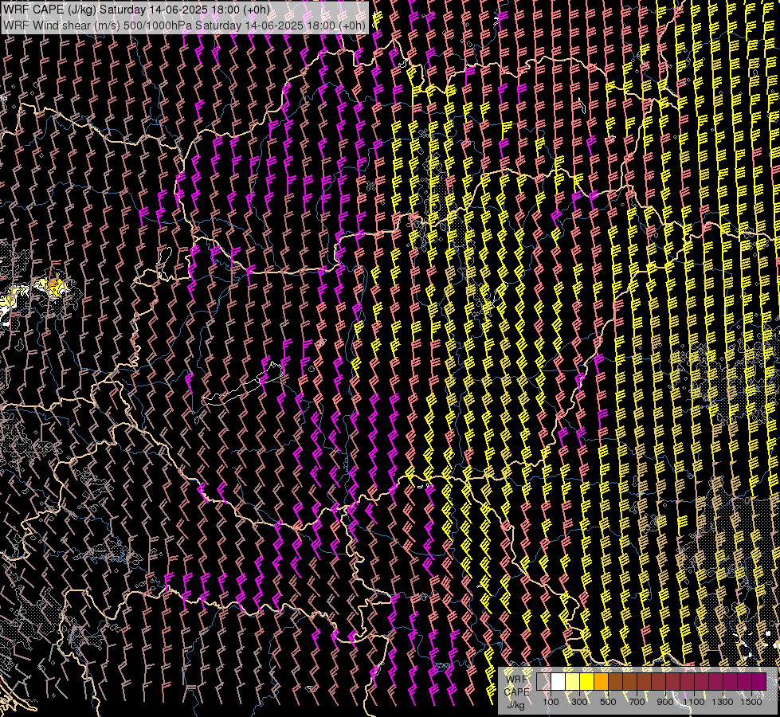
Task: Click the 900 legend value
Action: coord(665,702)
